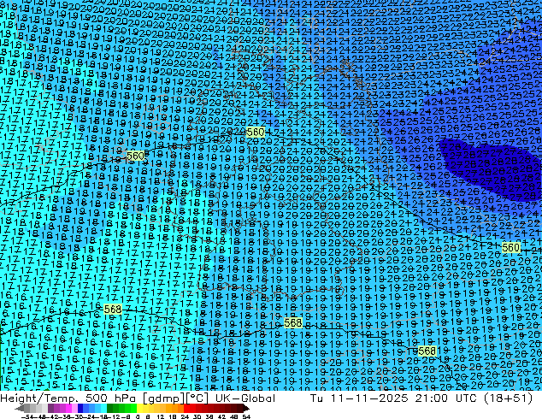This screenshot has height=419, width=542.
Task: Click the 'UK-Global' model name label
Action: [245, 398]
